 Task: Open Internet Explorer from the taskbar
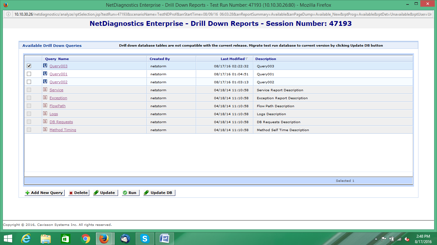[x=26, y=239]
